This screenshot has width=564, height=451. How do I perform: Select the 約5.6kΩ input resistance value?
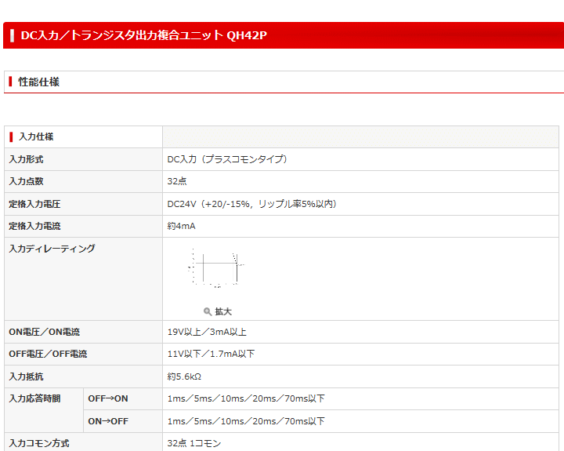coord(184,376)
